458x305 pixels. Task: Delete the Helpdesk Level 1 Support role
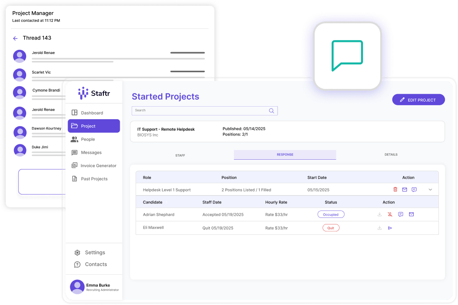tap(395, 190)
